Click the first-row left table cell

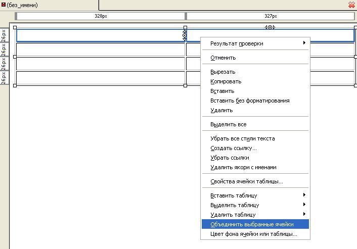pos(101,35)
